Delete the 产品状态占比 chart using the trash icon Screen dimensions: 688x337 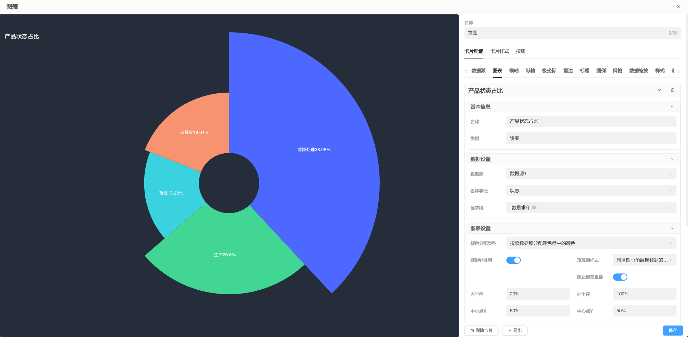(x=673, y=90)
